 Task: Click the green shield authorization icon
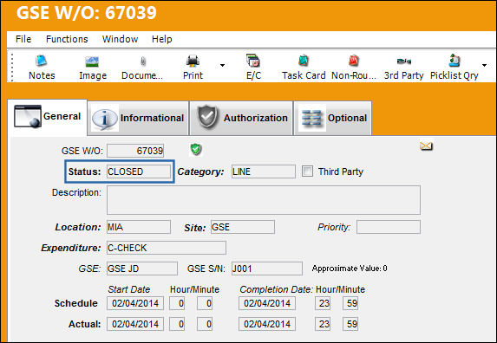coord(196,149)
